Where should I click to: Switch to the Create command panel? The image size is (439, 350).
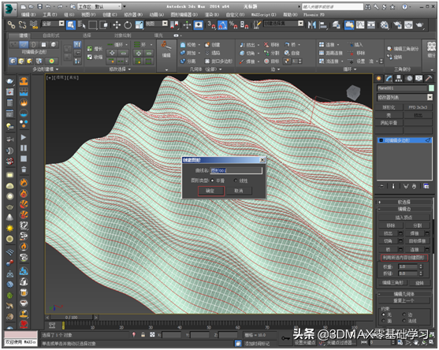[x=379, y=79]
